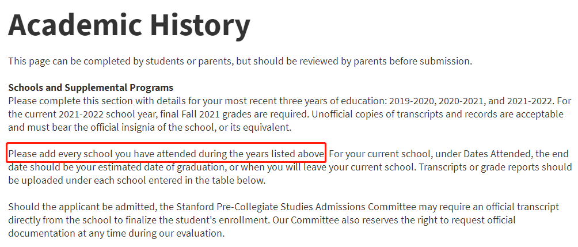Click the Academic History page heading
The width and height of the screenshot is (578, 247).
coord(130,25)
